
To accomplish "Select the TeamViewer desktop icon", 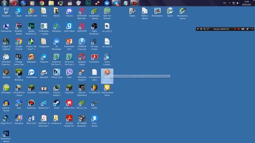I will (x=31, y=74).
